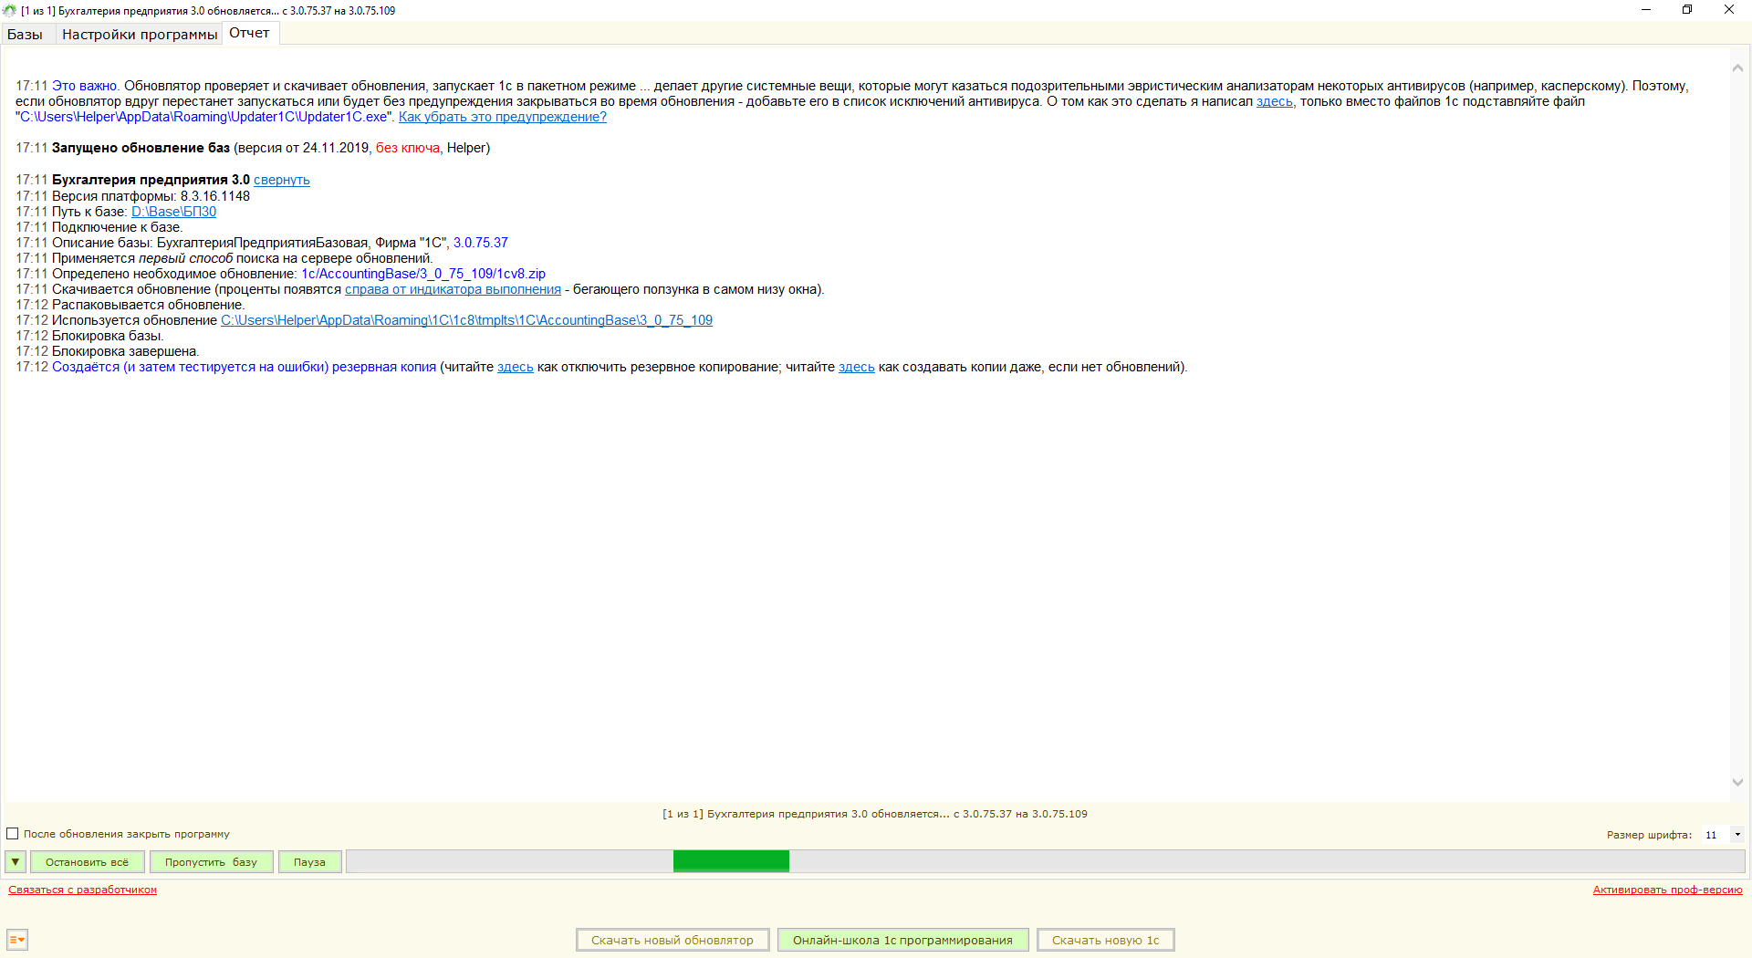This screenshot has height=958, width=1752.
Task: Click the green down-arrow button left of Остановить всё
Action: [x=16, y=862]
